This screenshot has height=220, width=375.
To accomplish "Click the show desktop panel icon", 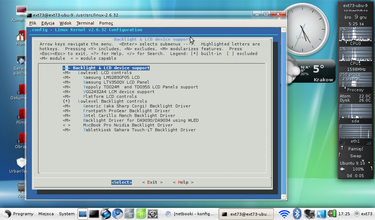I will pos(82,214).
